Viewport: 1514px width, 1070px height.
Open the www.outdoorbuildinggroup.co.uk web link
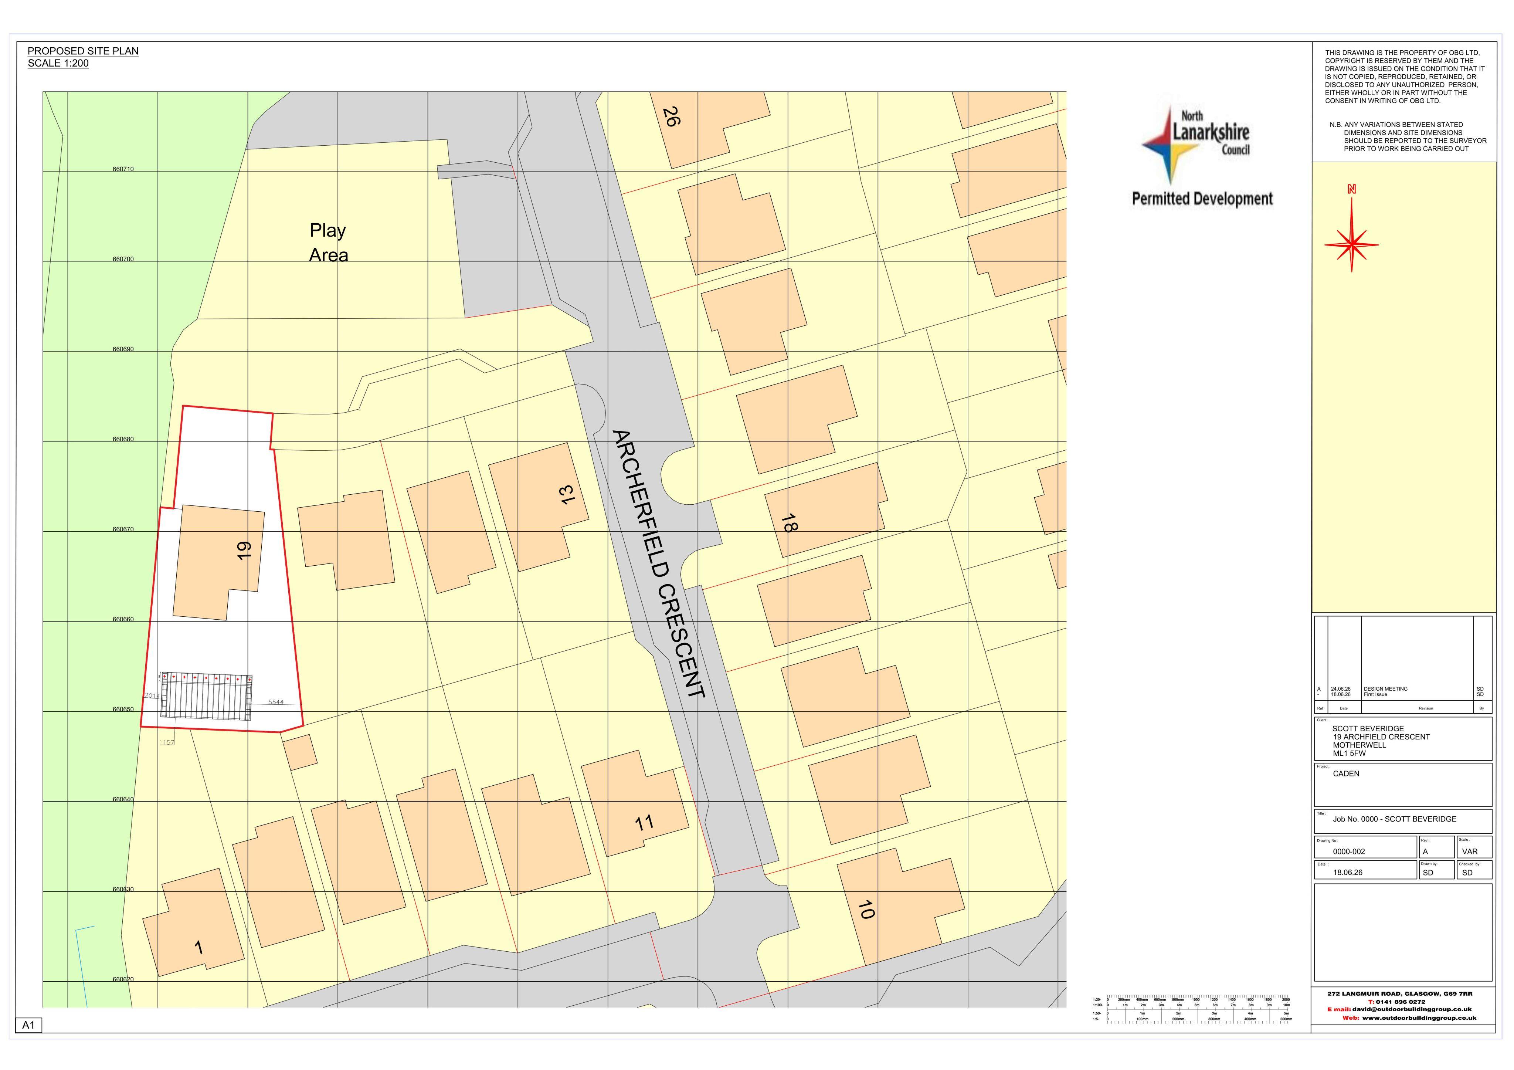pos(1419,1018)
